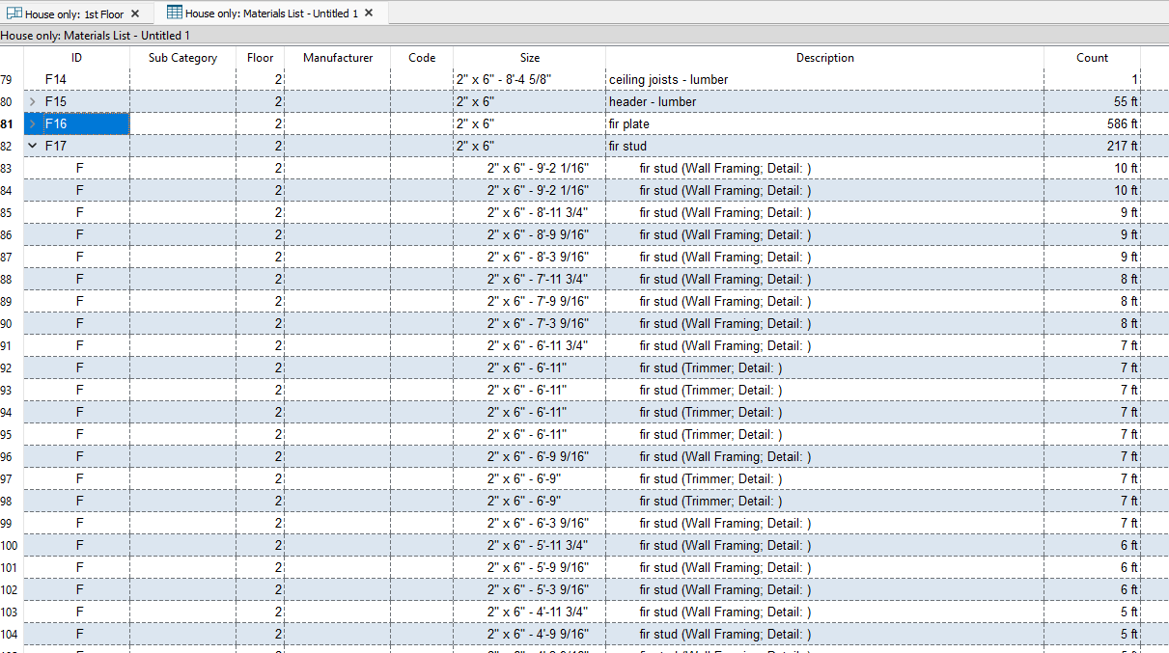Click the Manufacturer column header
This screenshot has height=653, width=1169.
point(337,58)
